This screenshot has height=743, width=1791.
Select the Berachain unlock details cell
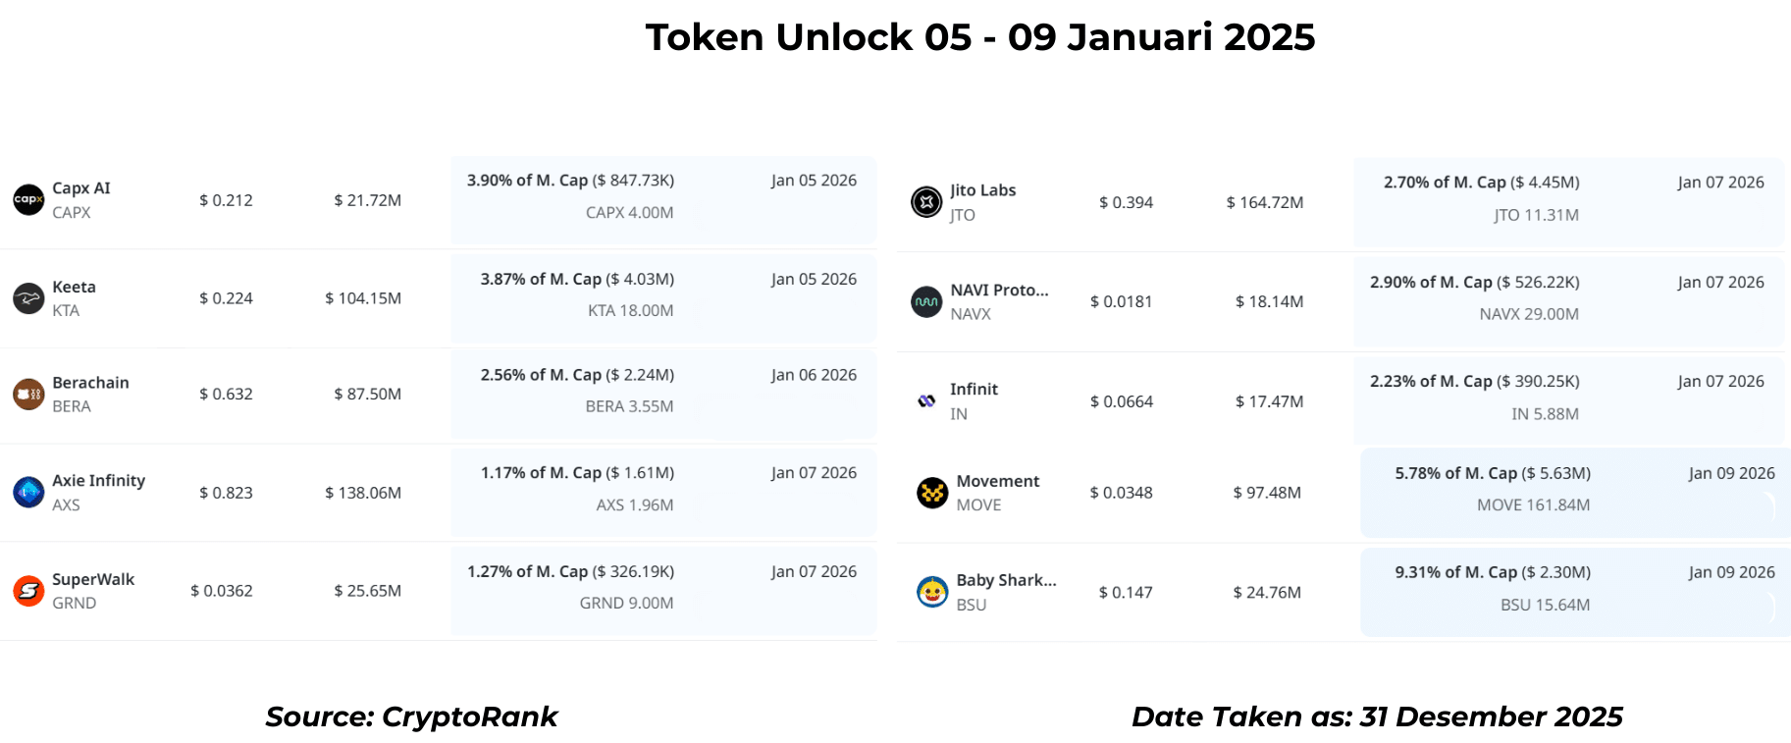pos(663,393)
